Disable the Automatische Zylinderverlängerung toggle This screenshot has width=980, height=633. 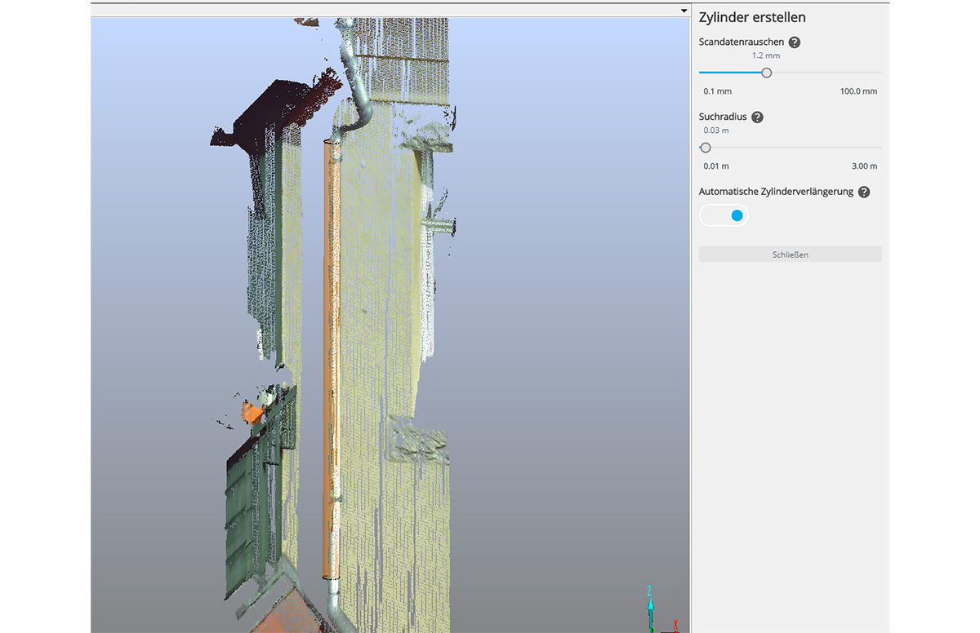click(x=723, y=215)
